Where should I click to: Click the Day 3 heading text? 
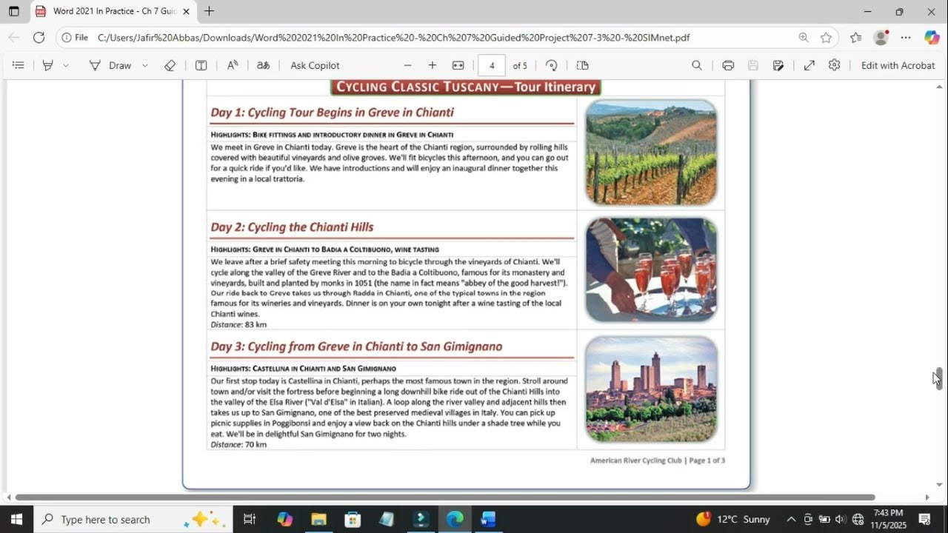tap(356, 346)
